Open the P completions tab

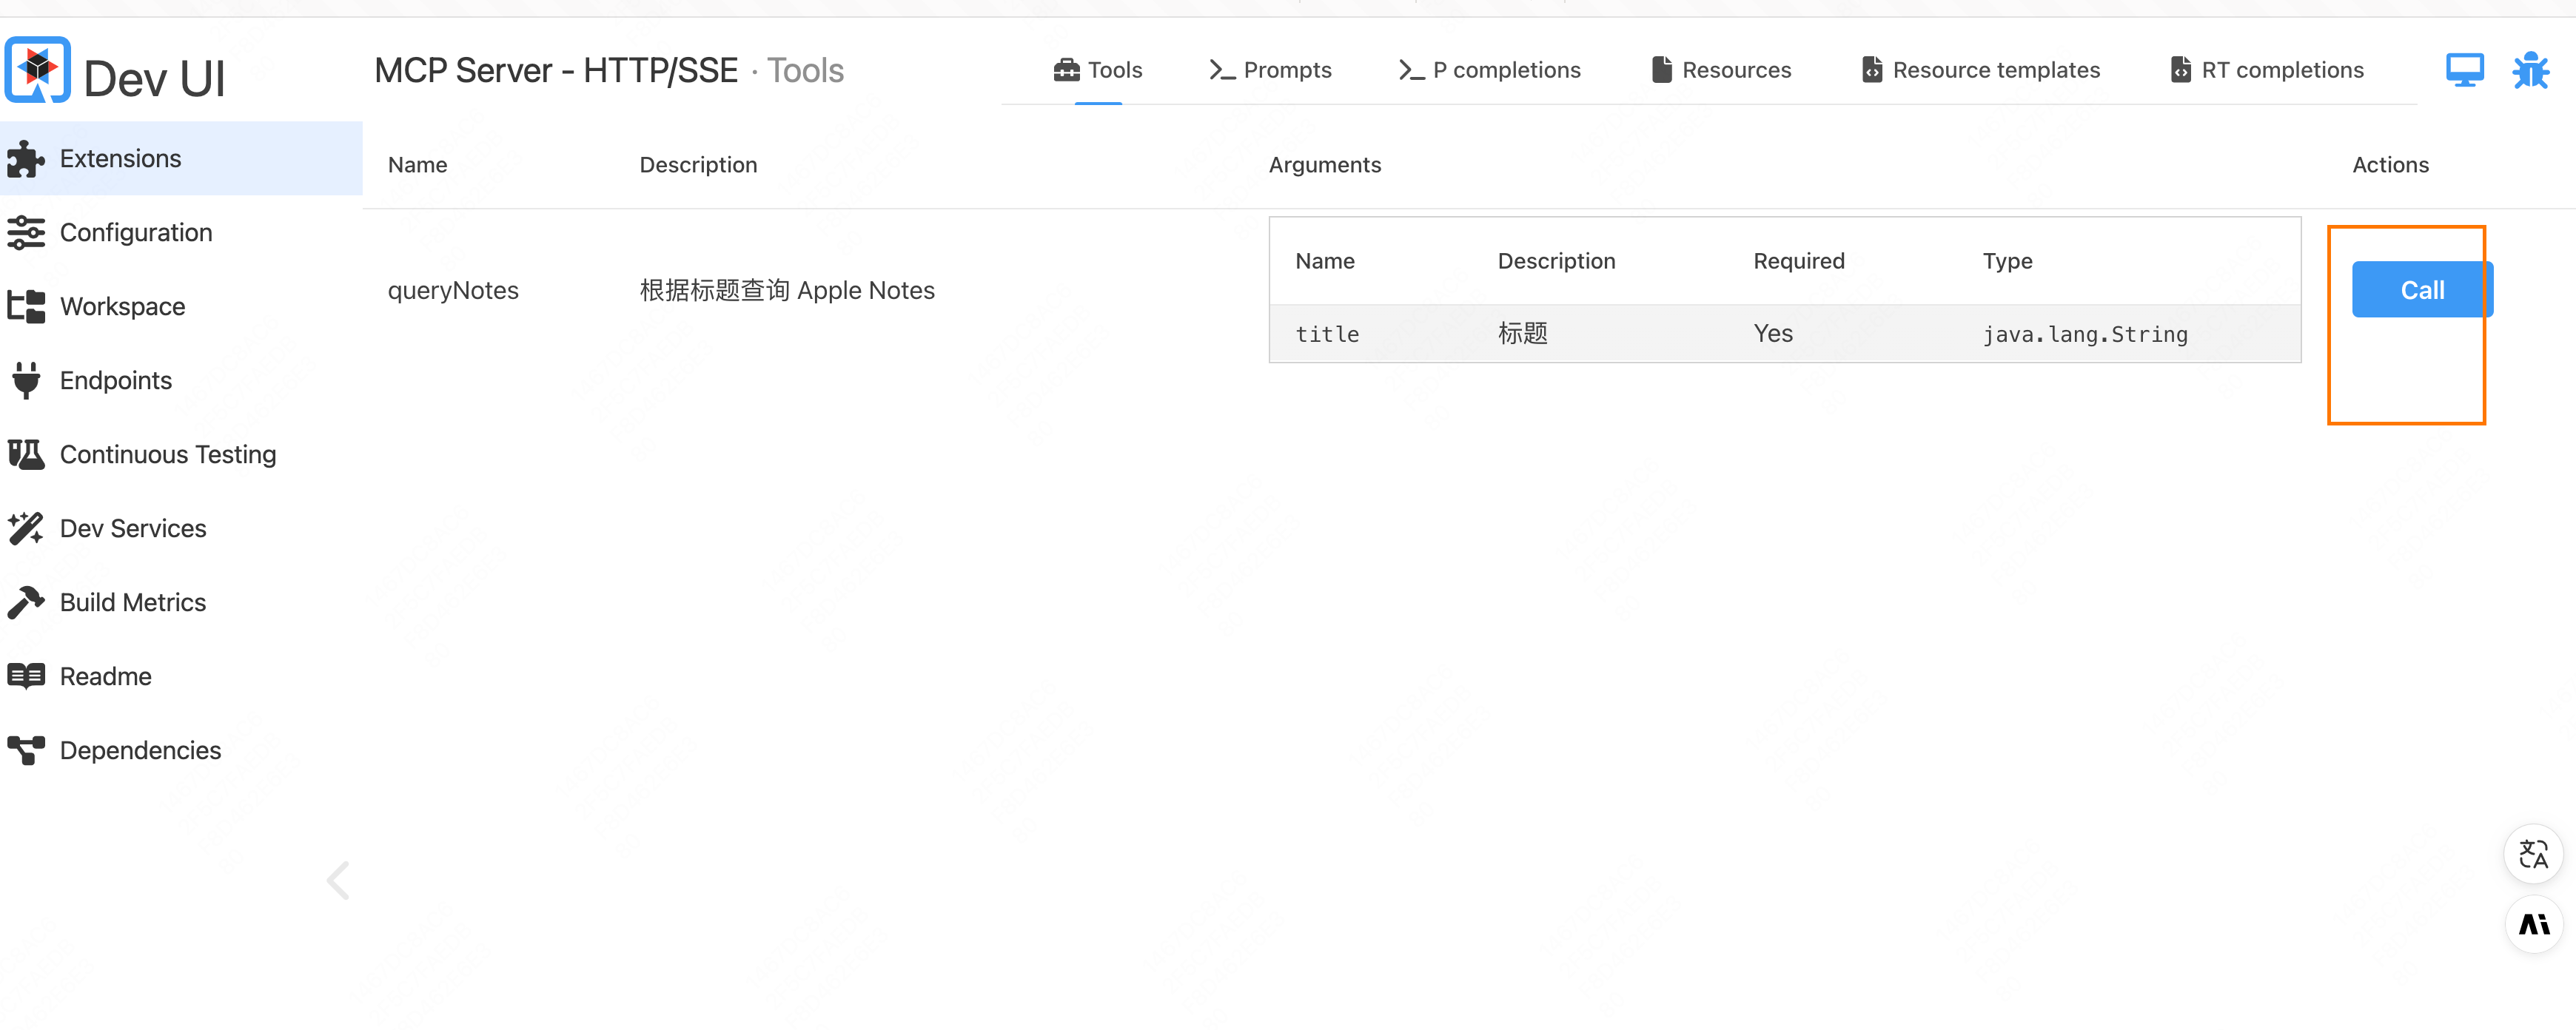click(1489, 70)
